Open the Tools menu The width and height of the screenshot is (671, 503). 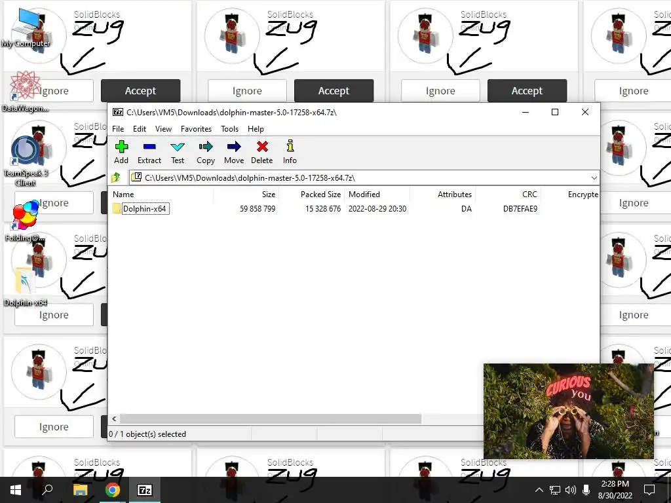229,129
